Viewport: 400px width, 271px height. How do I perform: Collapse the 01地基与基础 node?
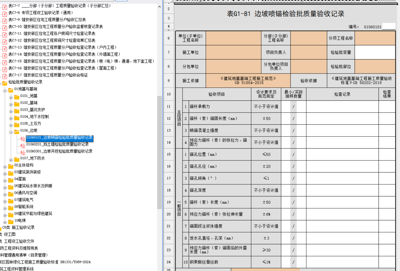tap(5, 91)
